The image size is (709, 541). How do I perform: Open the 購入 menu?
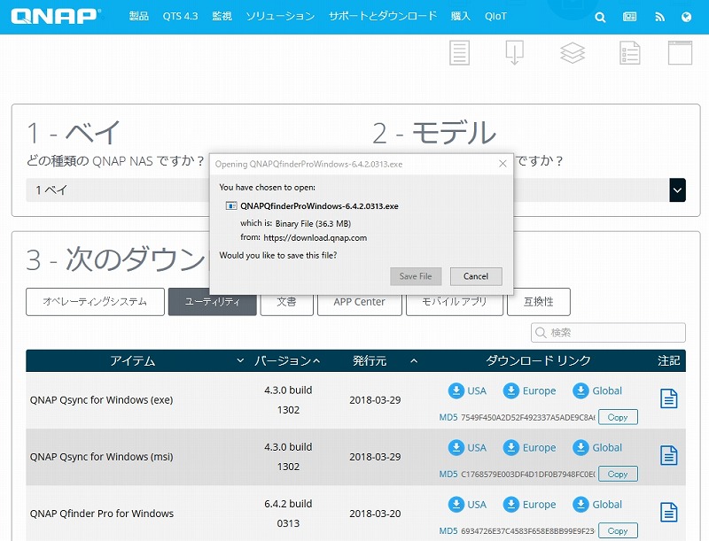461,16
